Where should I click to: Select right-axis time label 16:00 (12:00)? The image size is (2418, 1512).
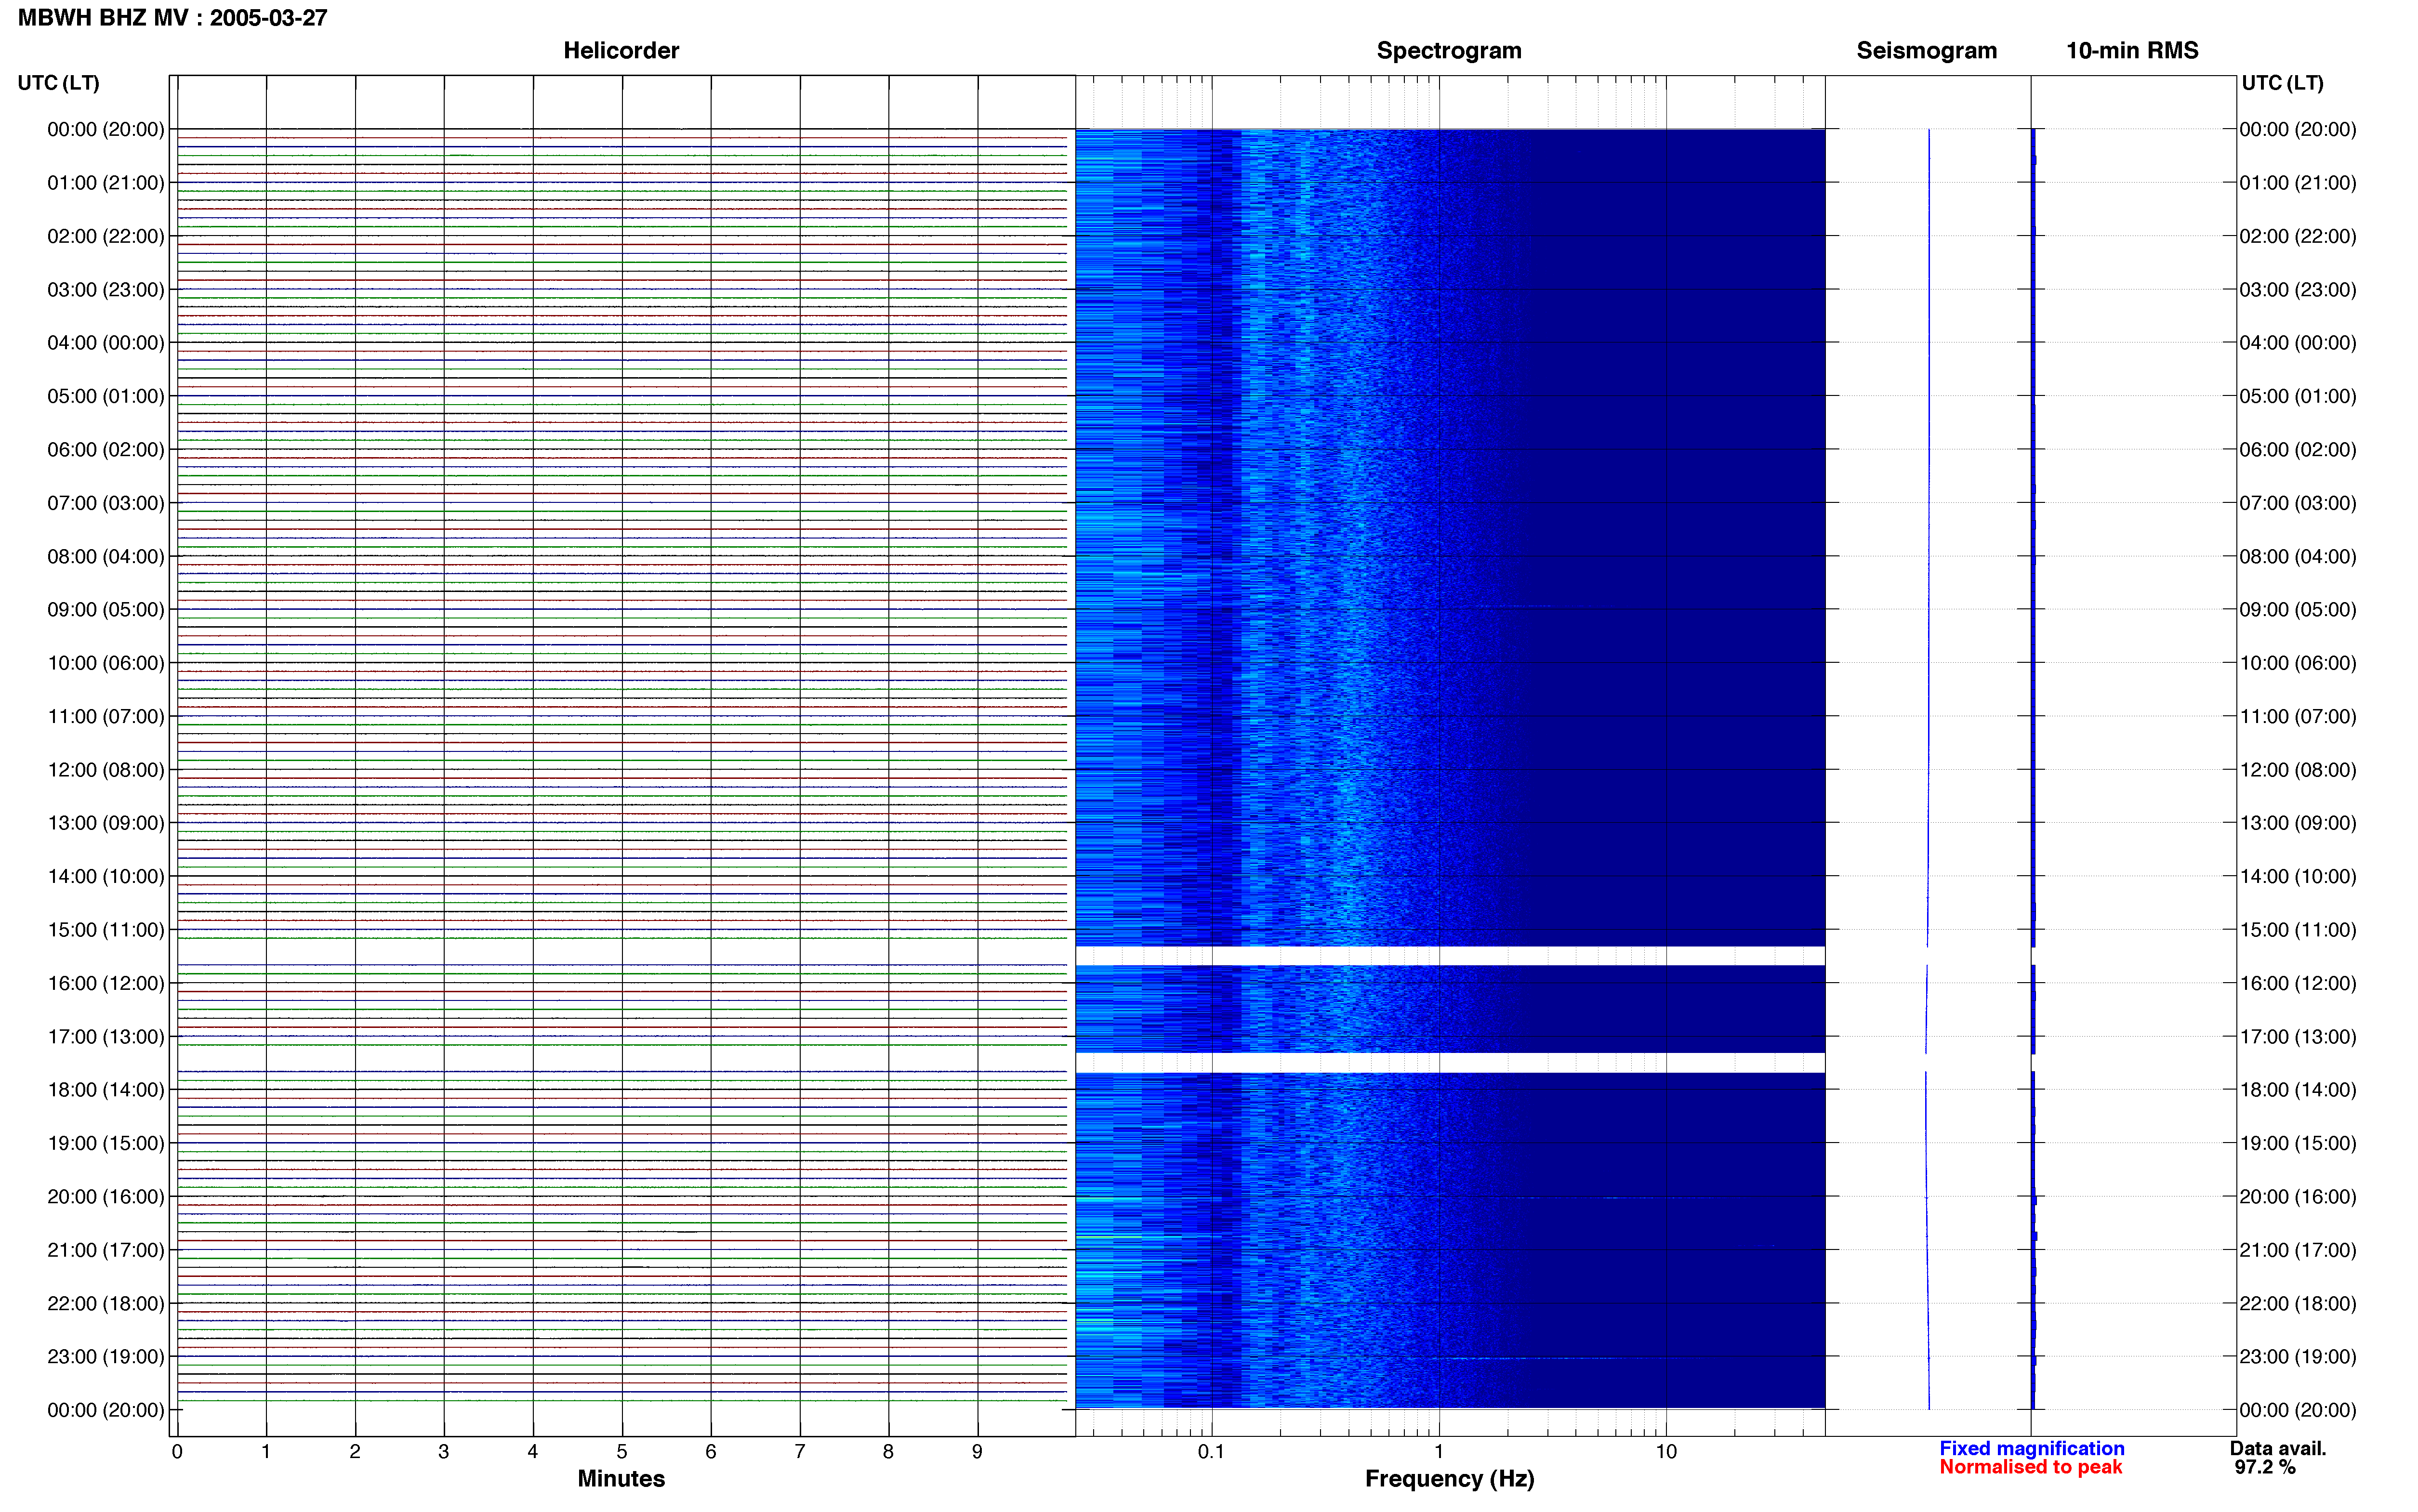tap(2298, 983)
